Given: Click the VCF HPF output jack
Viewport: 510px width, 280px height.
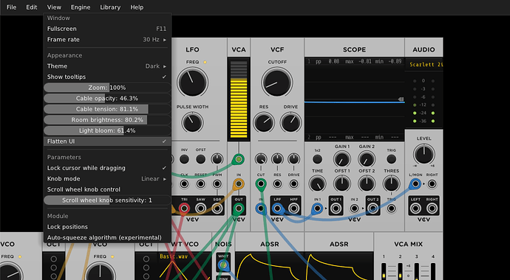Looking at the screenshot, I should click(293, 209).
